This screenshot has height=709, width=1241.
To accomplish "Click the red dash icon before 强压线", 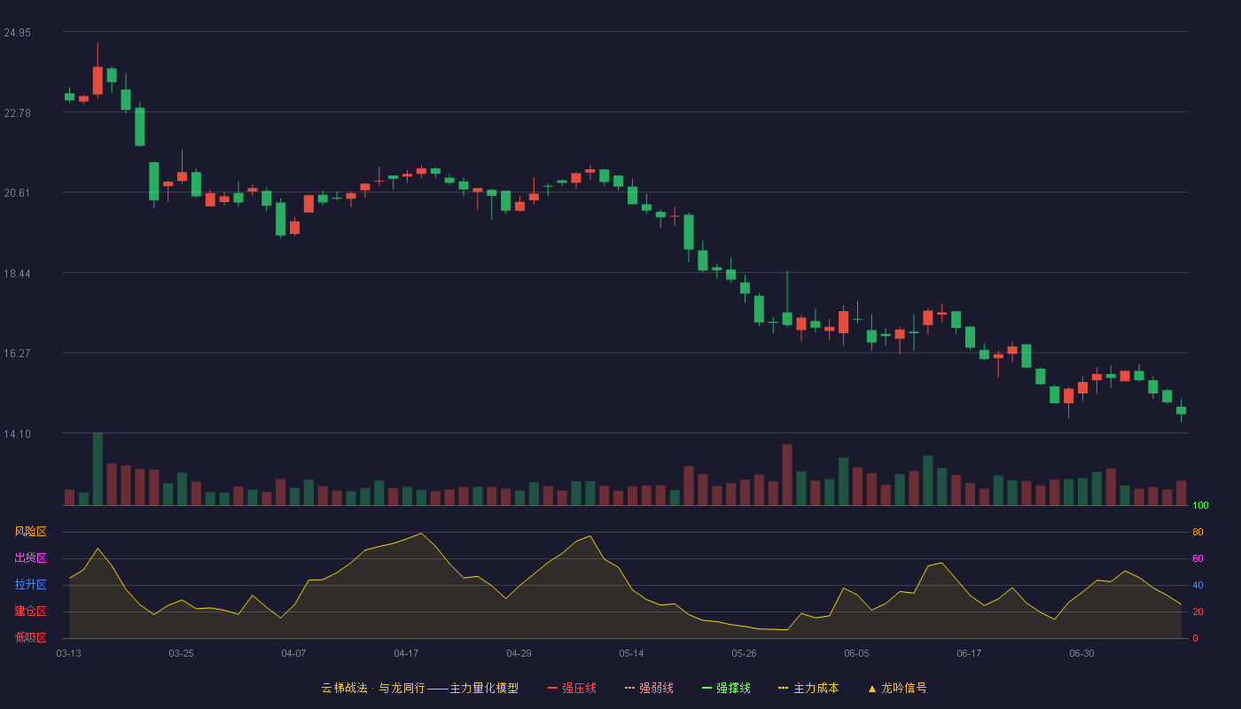I will coord(552,688).
